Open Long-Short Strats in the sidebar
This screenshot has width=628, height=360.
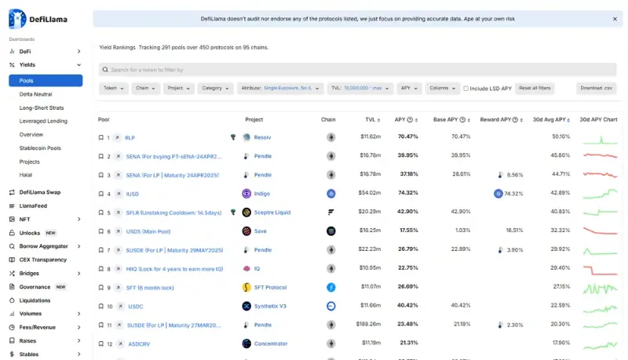coord(42,108)
